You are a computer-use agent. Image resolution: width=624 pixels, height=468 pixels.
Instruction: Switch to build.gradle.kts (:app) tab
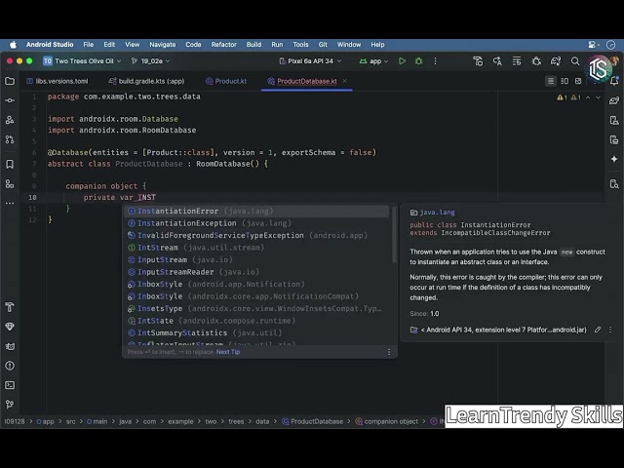tap(147, 81)
